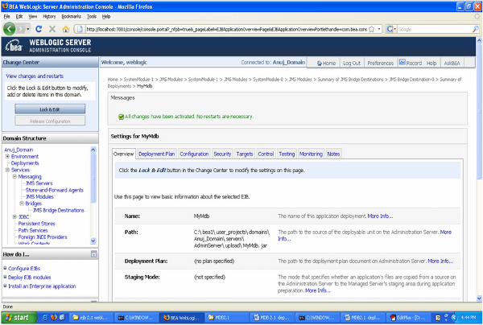This screenshot has width=483, height=325.
Task: Open the back history dropdown arrow
Action: click(x=28, y=29)
